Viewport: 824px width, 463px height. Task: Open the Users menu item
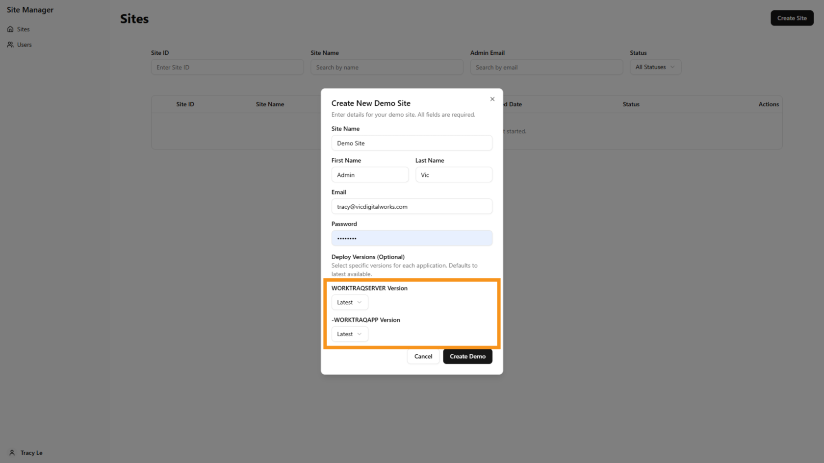(x=24, y=45)
